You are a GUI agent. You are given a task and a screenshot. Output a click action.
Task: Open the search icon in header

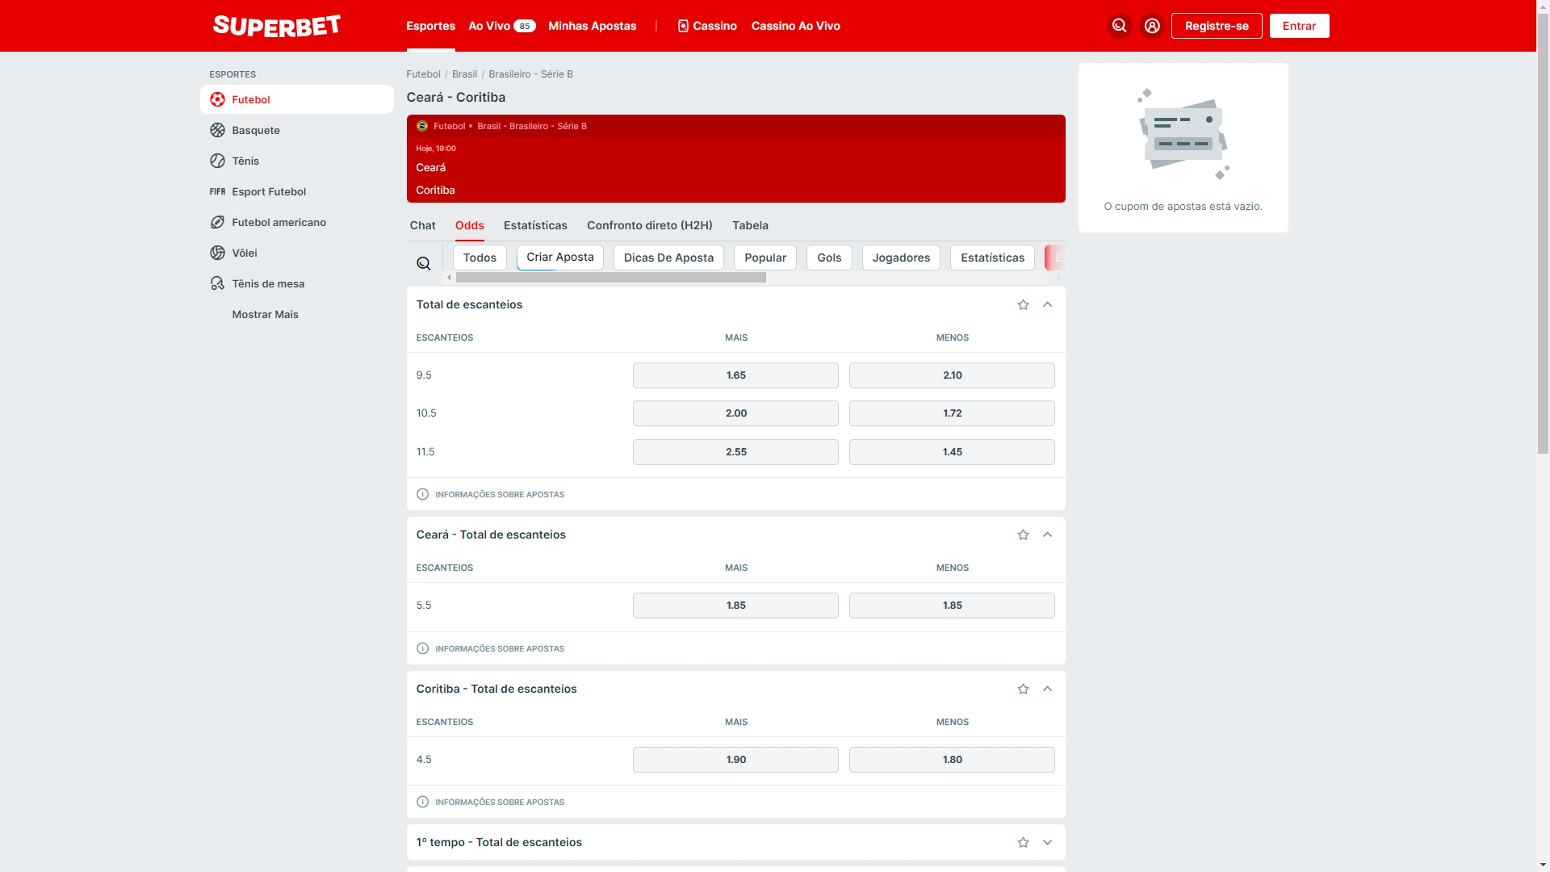pyautogui.click(x=1119, y=26)
